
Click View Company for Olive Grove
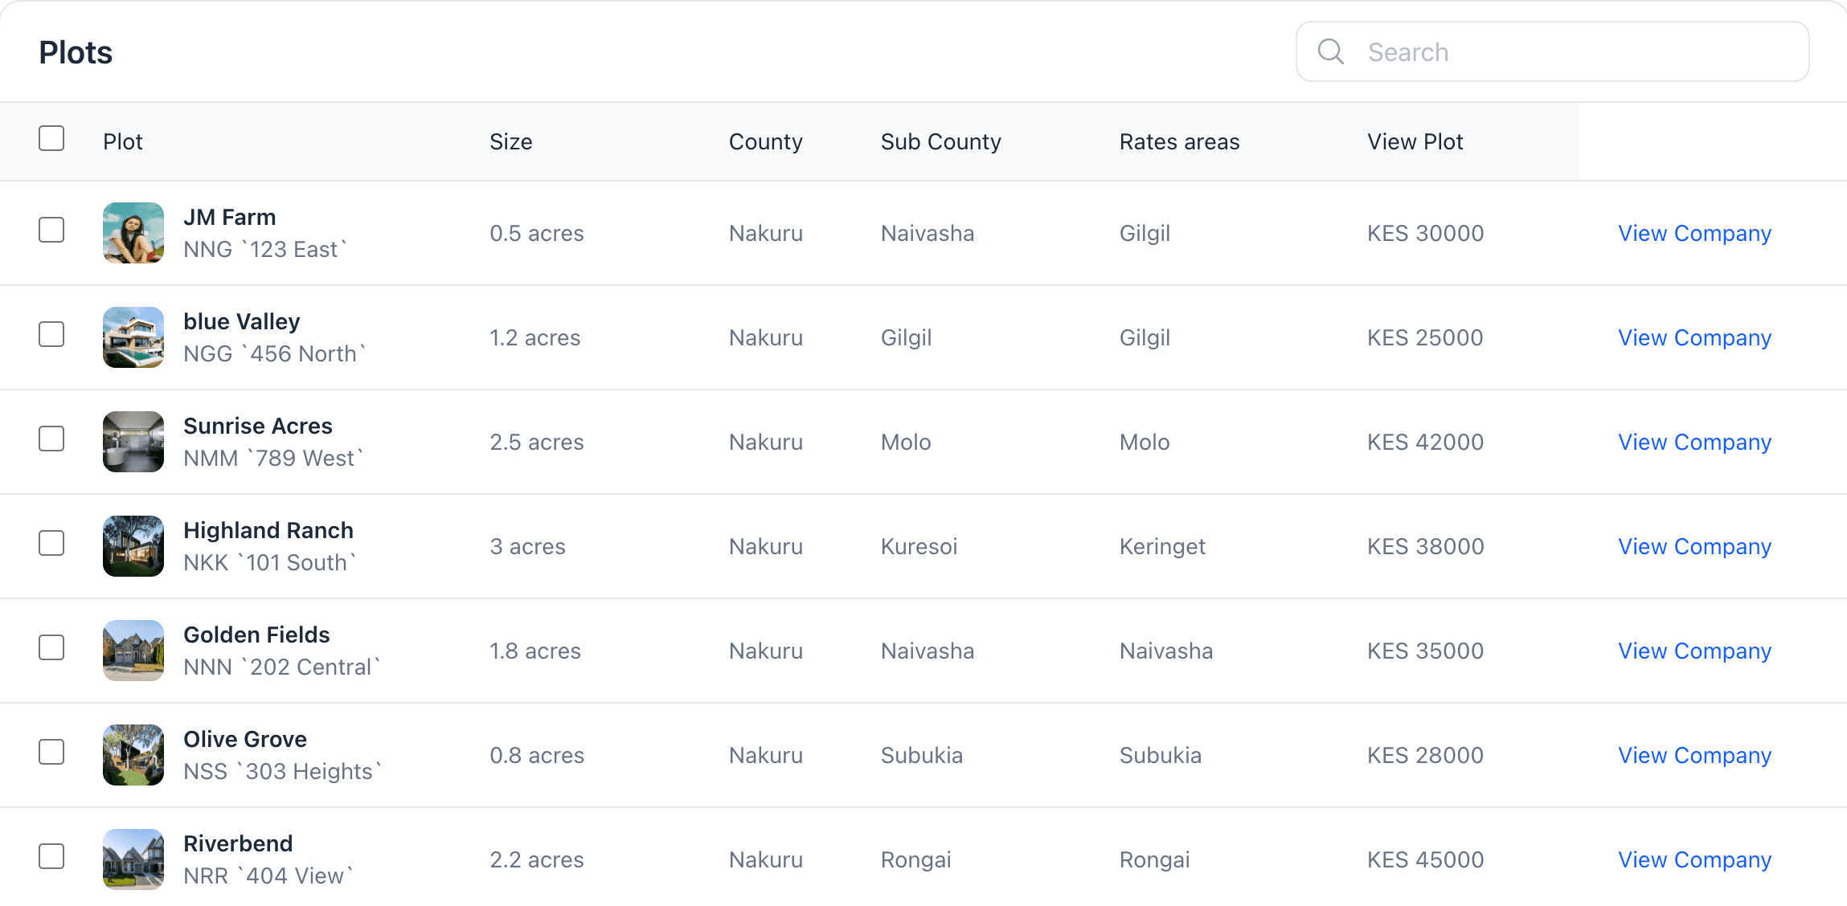point(1694,756)
